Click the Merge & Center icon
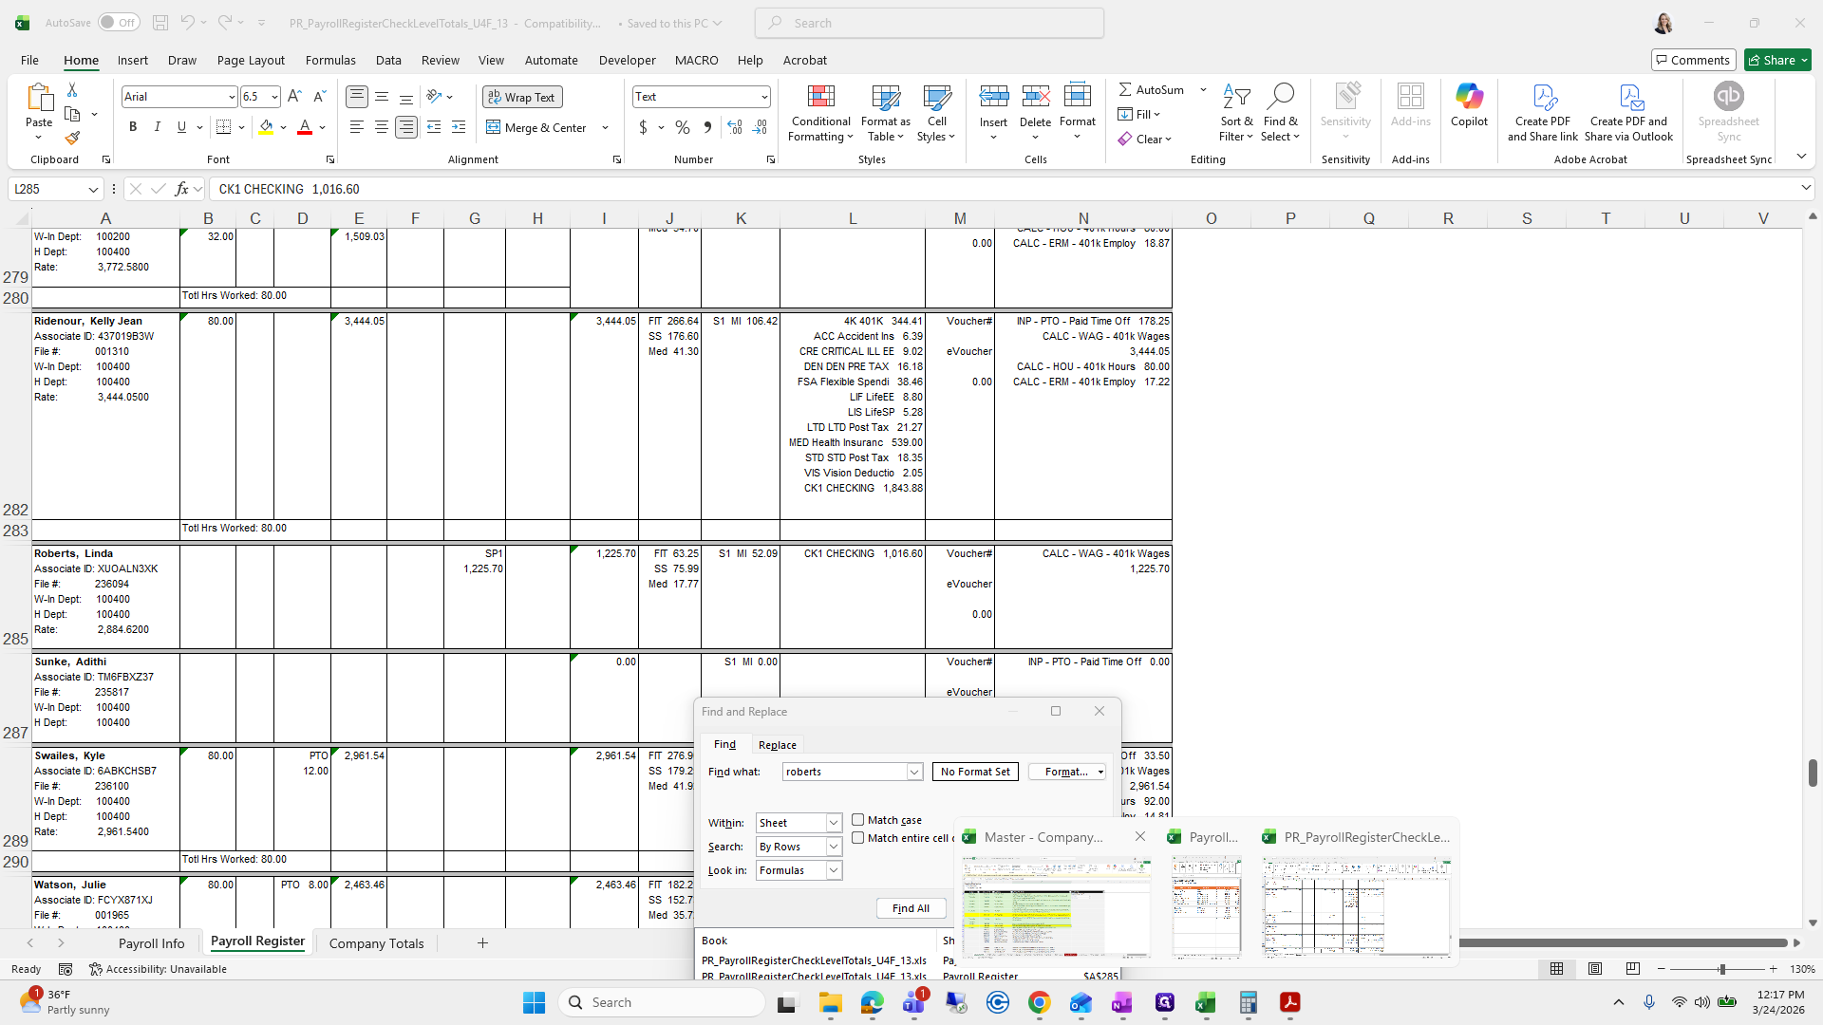The height and width of the screenshot is (1025, 1823). 494,127
